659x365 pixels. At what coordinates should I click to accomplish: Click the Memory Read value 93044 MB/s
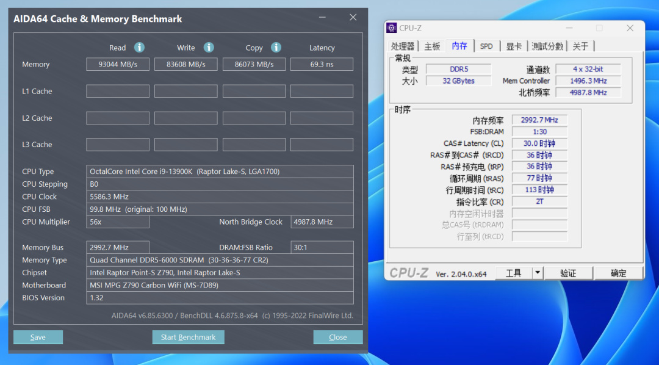(x=118, y=64)
